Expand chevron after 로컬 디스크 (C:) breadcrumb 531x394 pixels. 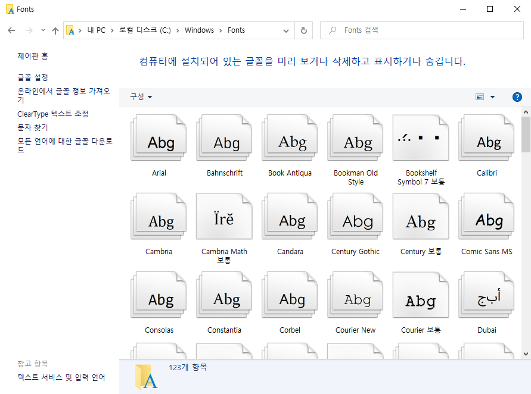(178, 30)
